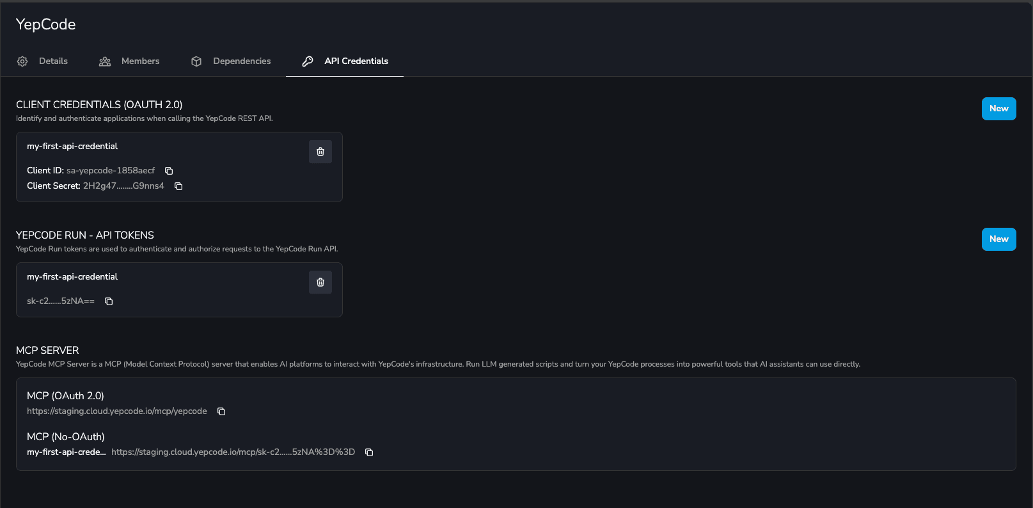Copy the Client Secret value
This screenshot has height=508, width=1033.
tap(178, 186)
